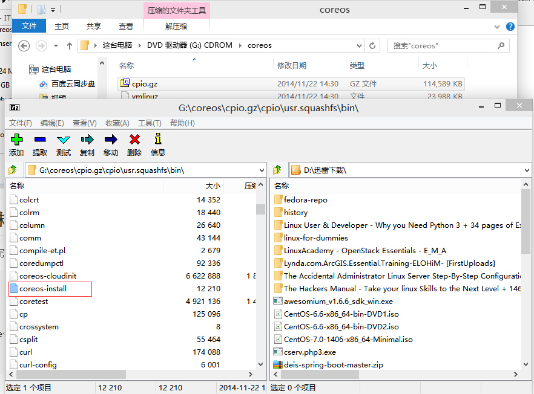
Task: Sort left pane by 名称 column header
Action: point(85,186)
